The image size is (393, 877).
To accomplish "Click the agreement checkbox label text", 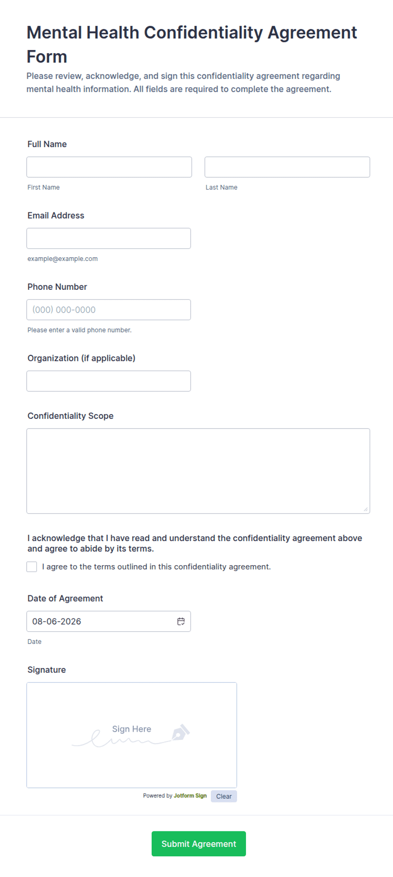I will (x=156, y=566).
